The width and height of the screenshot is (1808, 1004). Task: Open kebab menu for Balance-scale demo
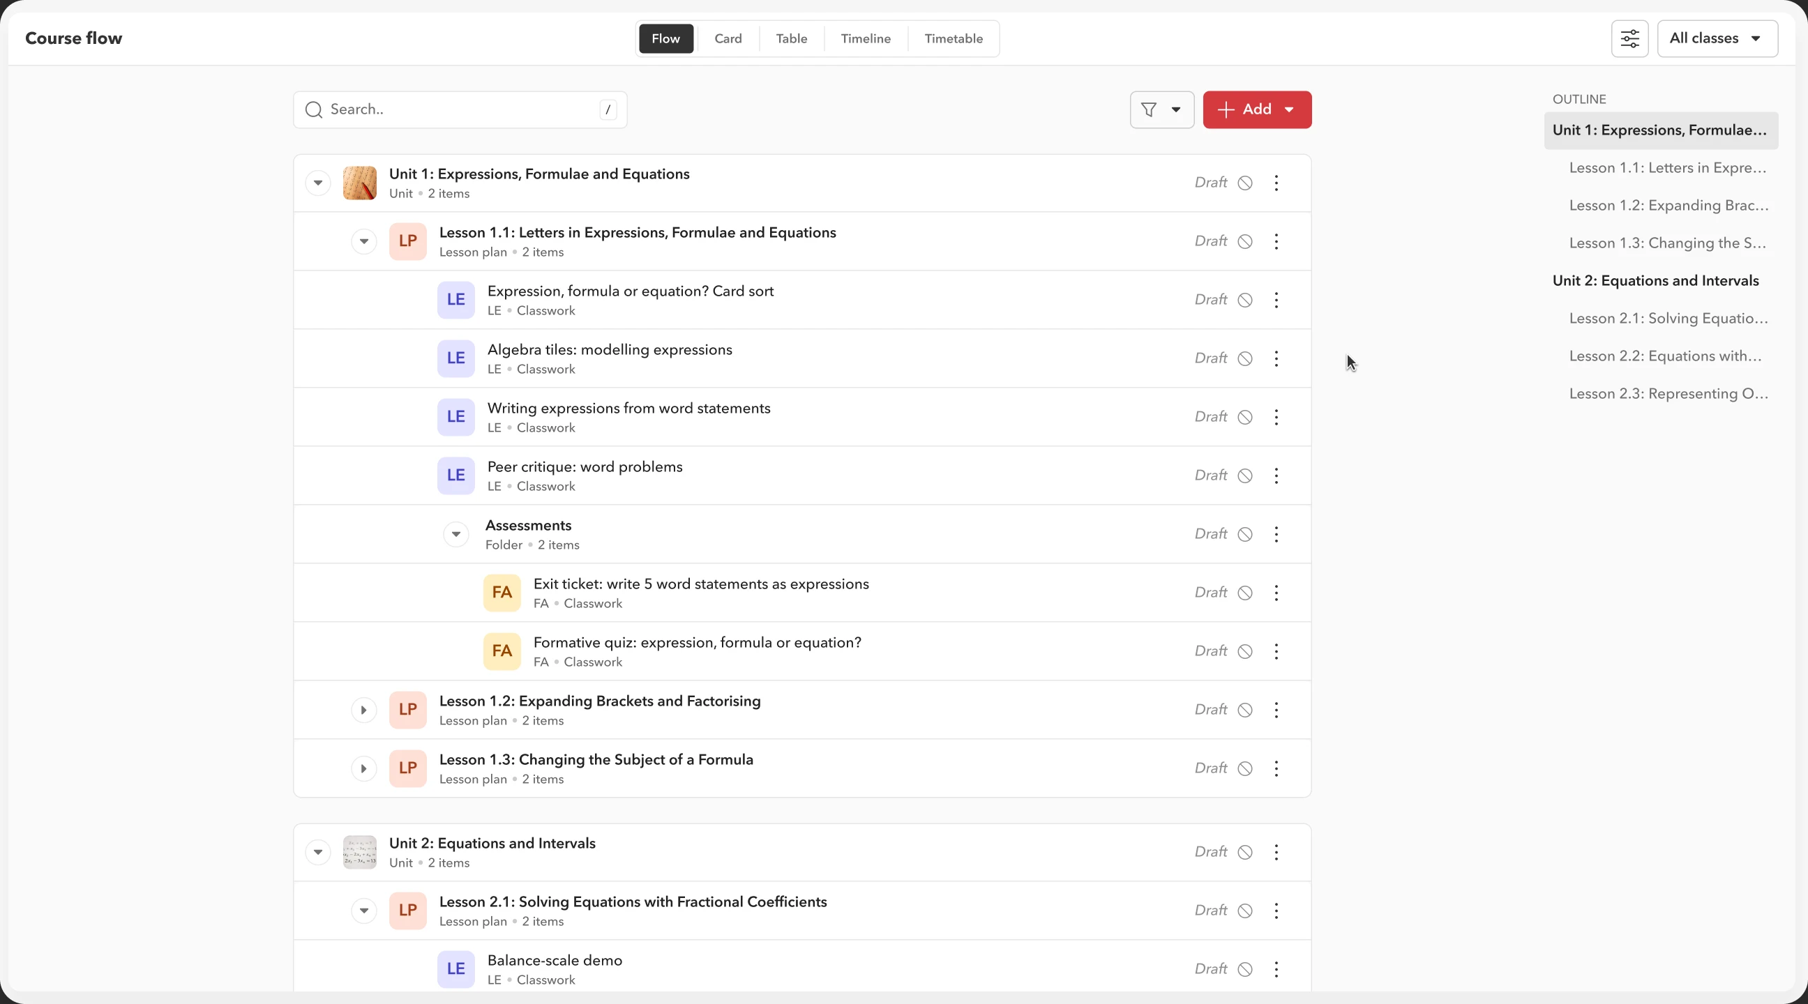pos(1276,970)
